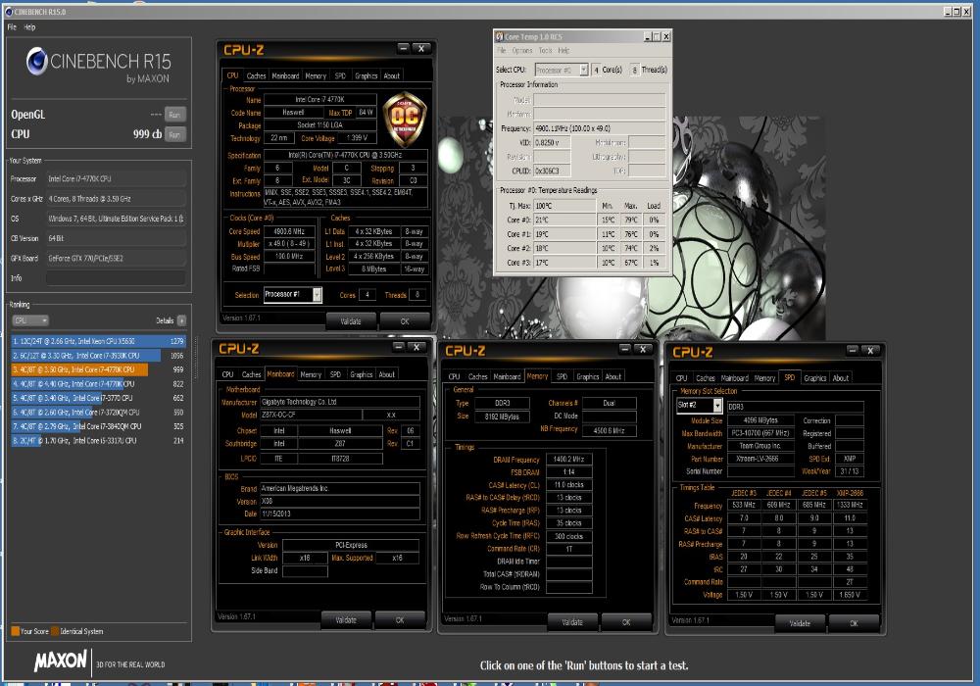This screenshot has height=686, width=980.
Task: Select ranking row Core i7-3720QM CPU
Action: [x=98, y=412]
